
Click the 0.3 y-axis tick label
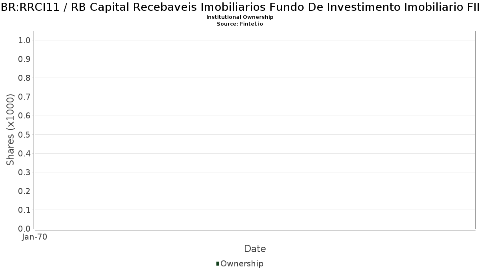(24, 172)
